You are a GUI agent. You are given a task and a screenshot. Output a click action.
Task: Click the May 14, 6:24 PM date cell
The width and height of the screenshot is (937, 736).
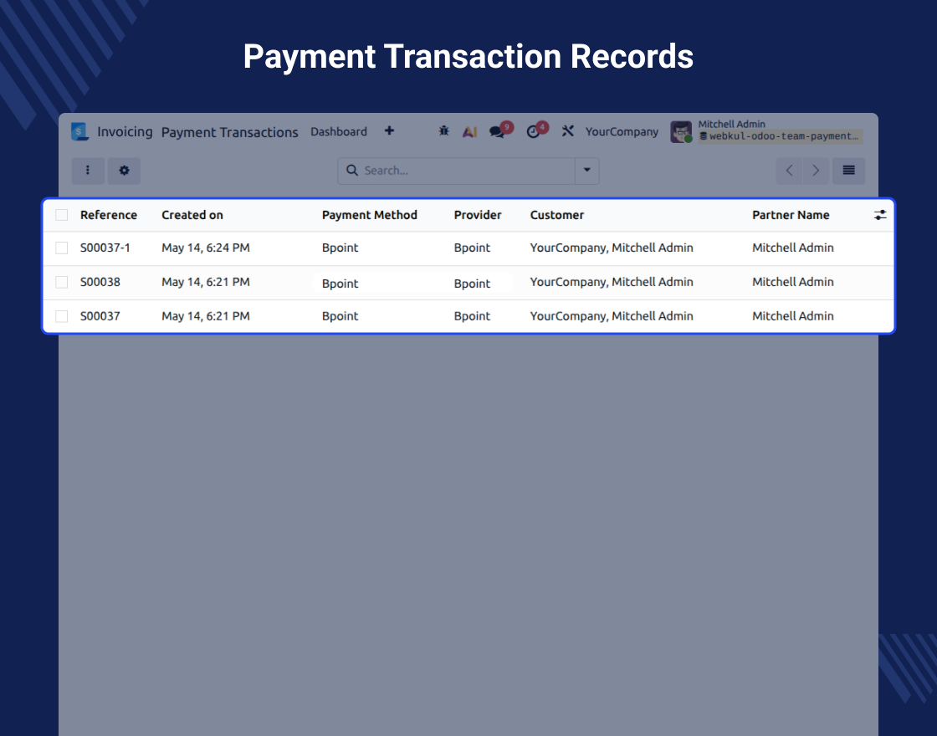[206, 248]
